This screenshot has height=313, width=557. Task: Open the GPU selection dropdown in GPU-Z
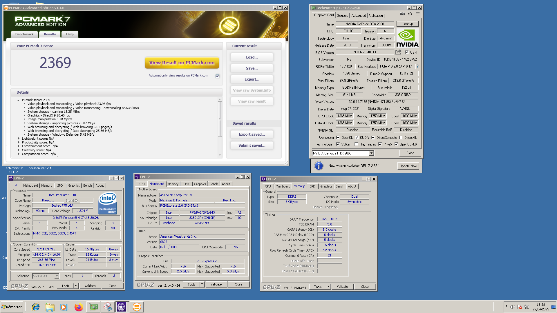371,153
